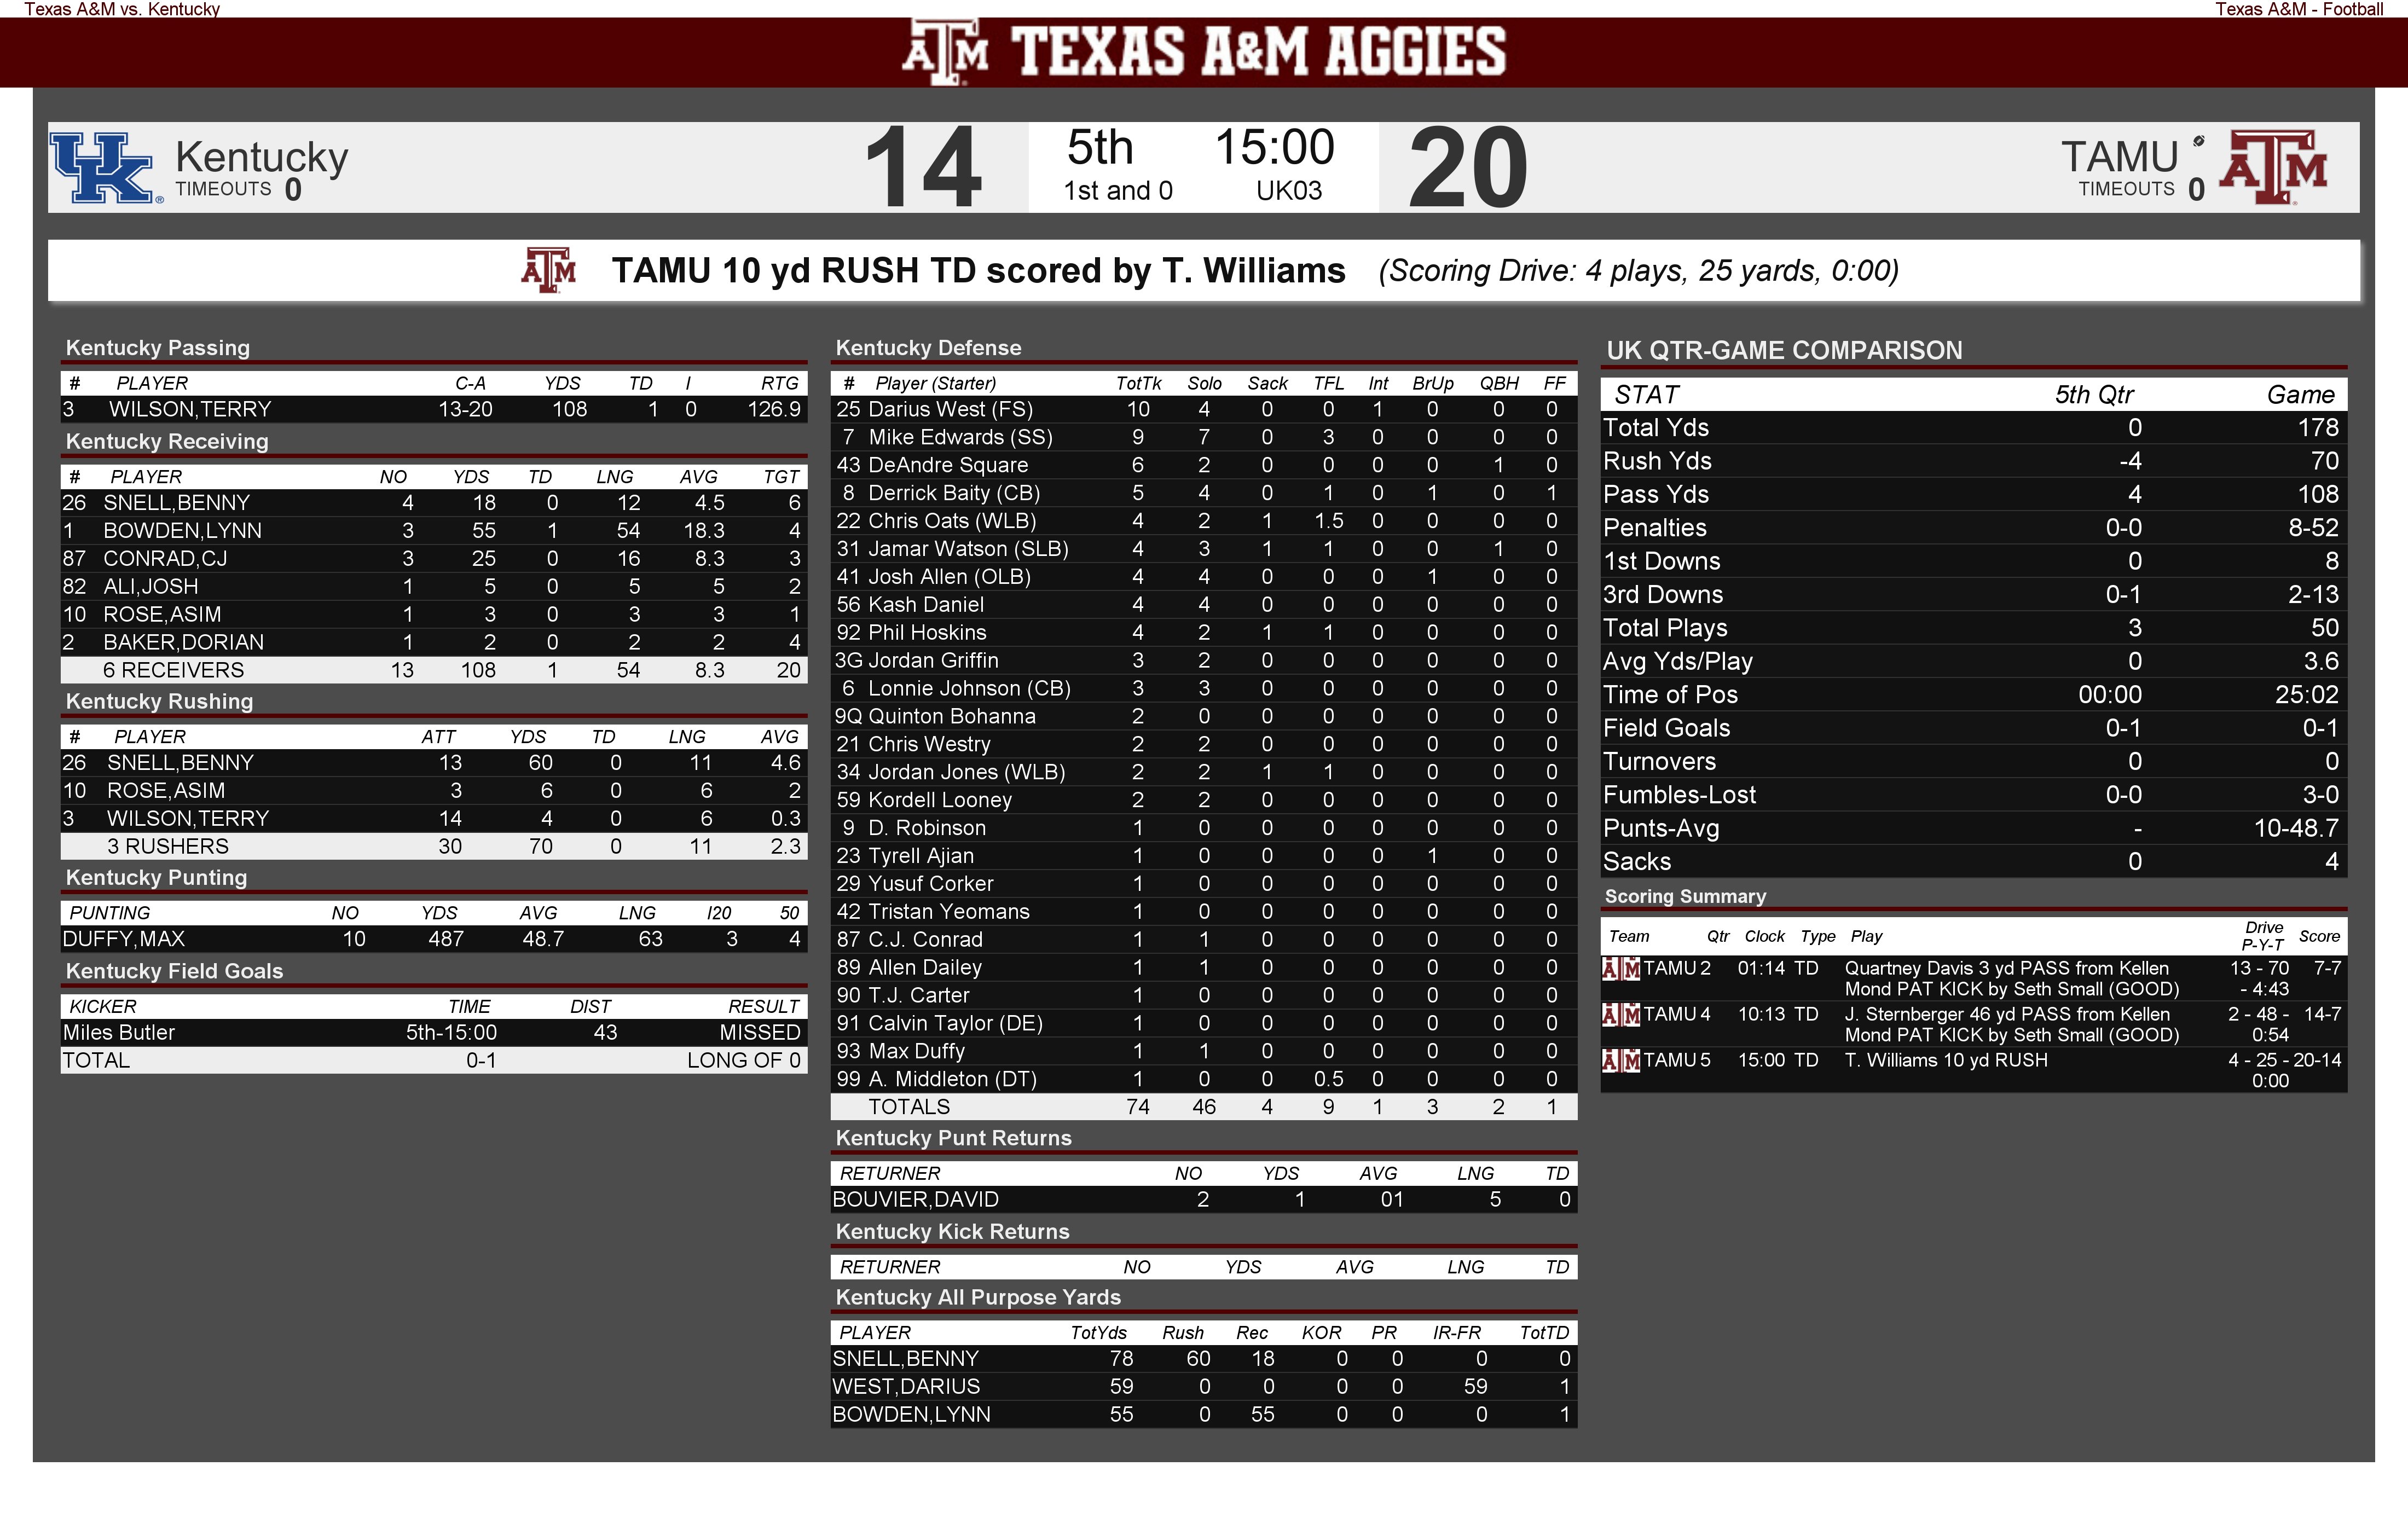Image resolution: width=2408 pixels, height=1518 pixels.
Task: Click the TAMU score 20
Action: pyautogui.click(x=1468, y=167)
